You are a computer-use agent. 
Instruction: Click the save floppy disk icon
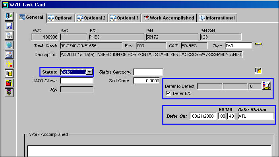(x=9, y=26)
